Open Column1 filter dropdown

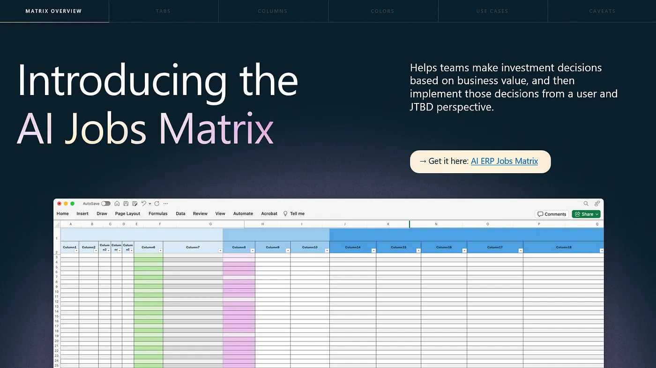pos(76,250)
